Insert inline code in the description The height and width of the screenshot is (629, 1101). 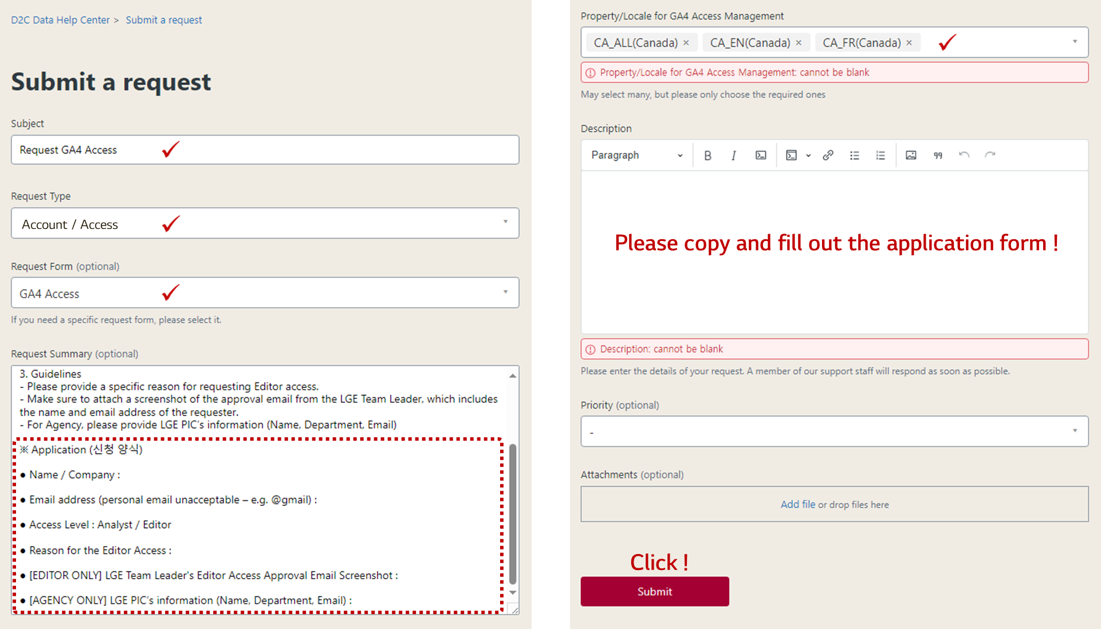760,155
